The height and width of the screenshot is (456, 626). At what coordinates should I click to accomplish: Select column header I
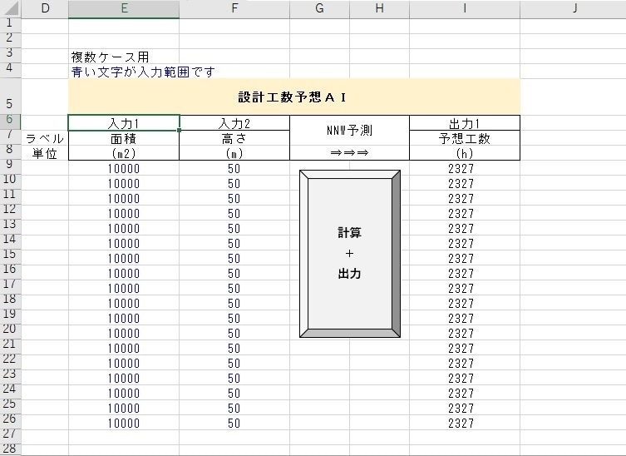[x=465, y=9]
